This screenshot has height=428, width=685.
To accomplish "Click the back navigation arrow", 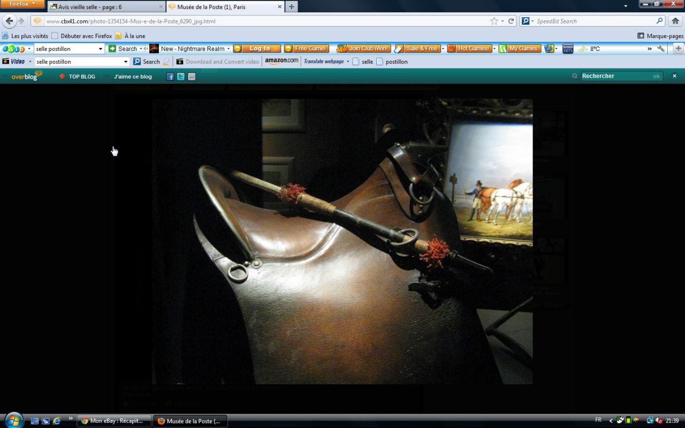I will pyautogui.click(x=10, y=21).
